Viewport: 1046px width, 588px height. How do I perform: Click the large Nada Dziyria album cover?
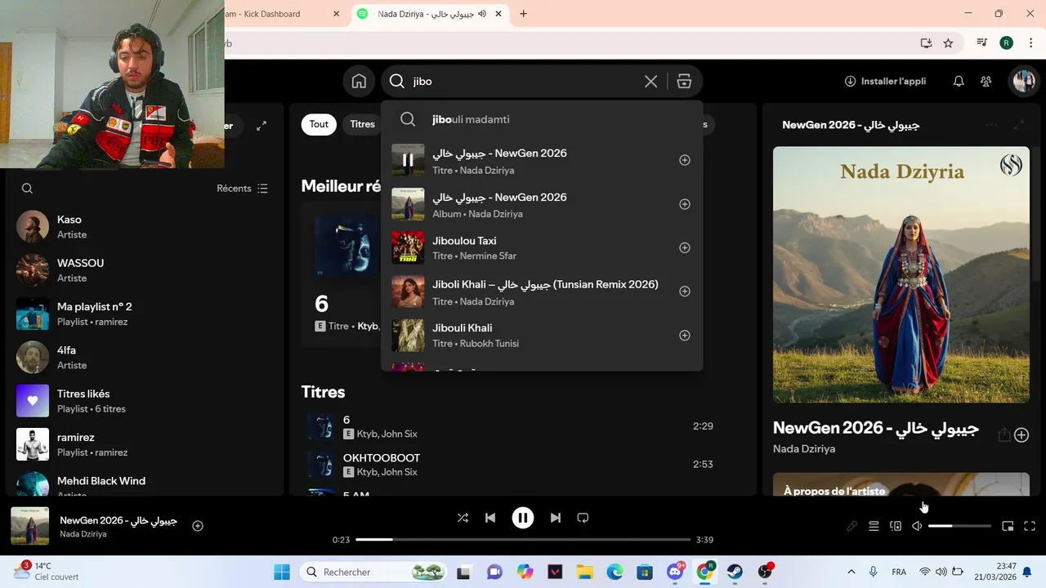901,274
